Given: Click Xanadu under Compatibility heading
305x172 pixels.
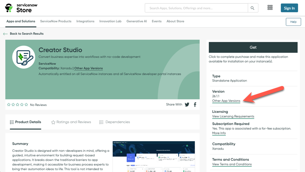Looking at the screenshot, I should pos(218,149).
